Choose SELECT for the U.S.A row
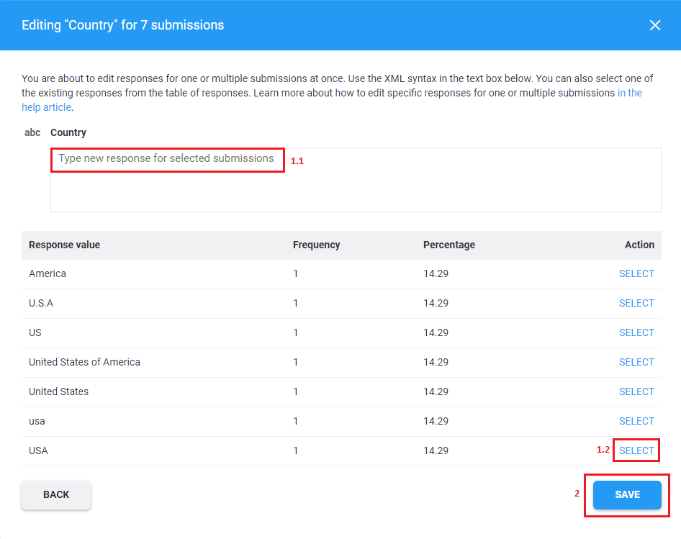The width and height of the screenshot is (681, 539). (636, 303)
